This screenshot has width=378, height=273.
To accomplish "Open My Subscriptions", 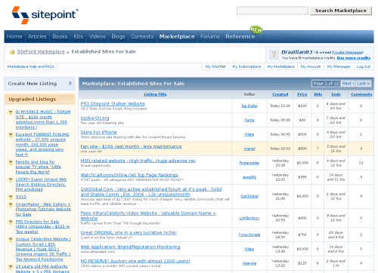I will pyautogui.click(x=246, y=66).
